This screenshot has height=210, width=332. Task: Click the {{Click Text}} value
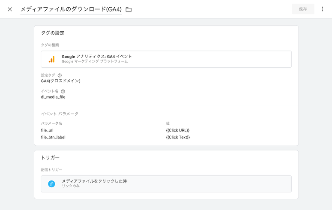[178, 138]
